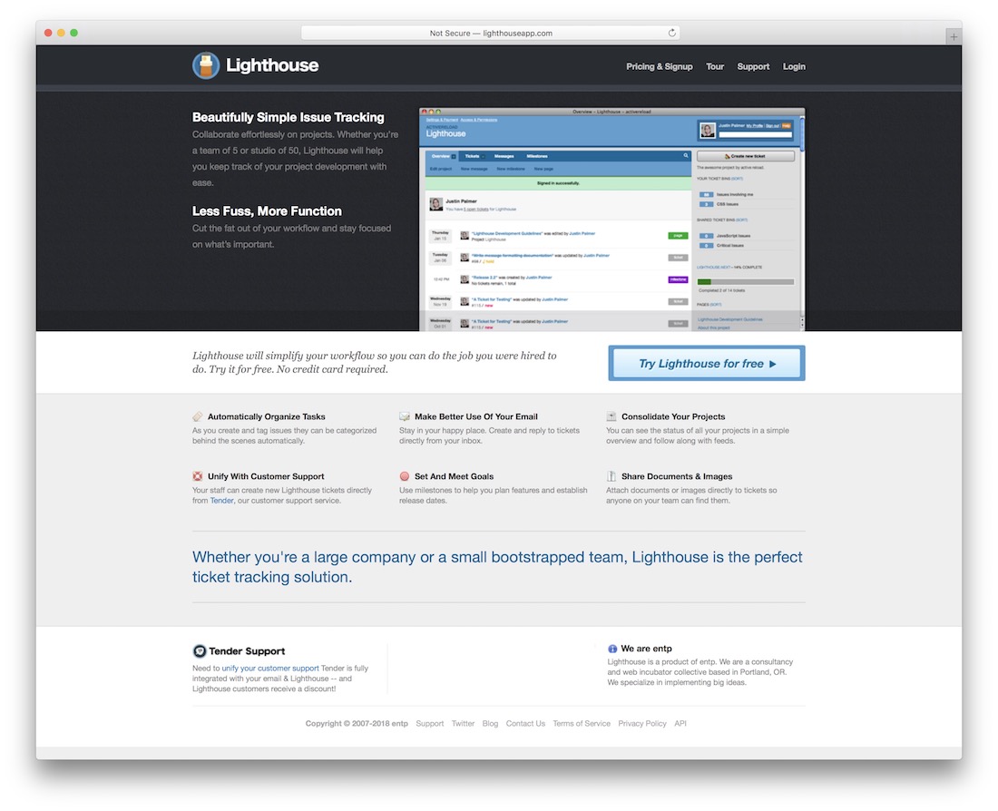The height and width of the screenshot is (811, 998).
Task: Click the Try Lighthouse for free button
Action: coord(707,364)
